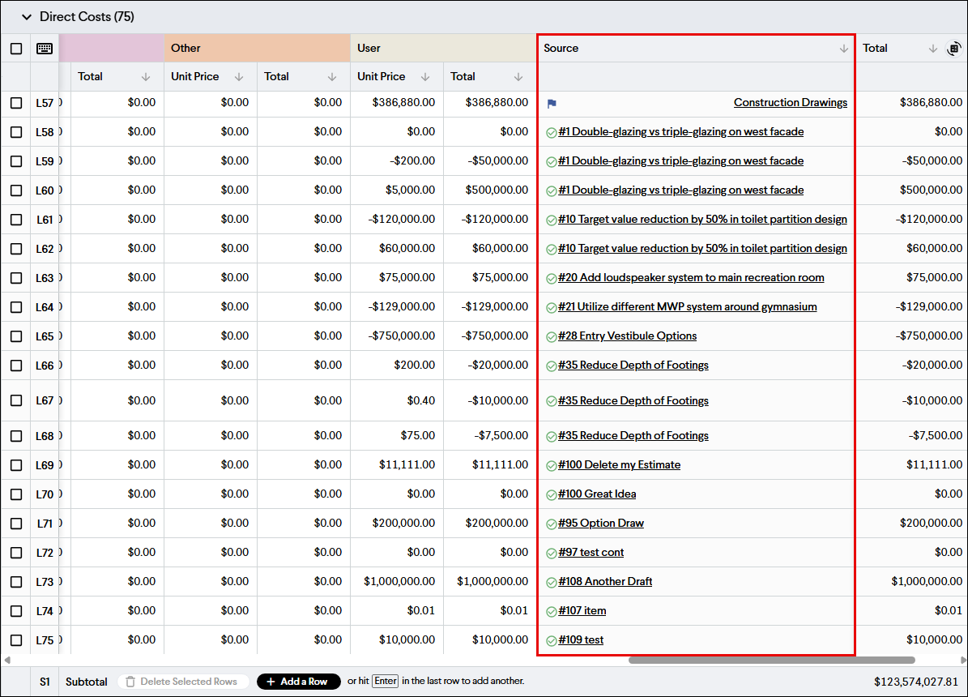Check the checkbox on row L75
Image resolution: width=968 pixels, height=697 pixels.
[x=15, y=639]
